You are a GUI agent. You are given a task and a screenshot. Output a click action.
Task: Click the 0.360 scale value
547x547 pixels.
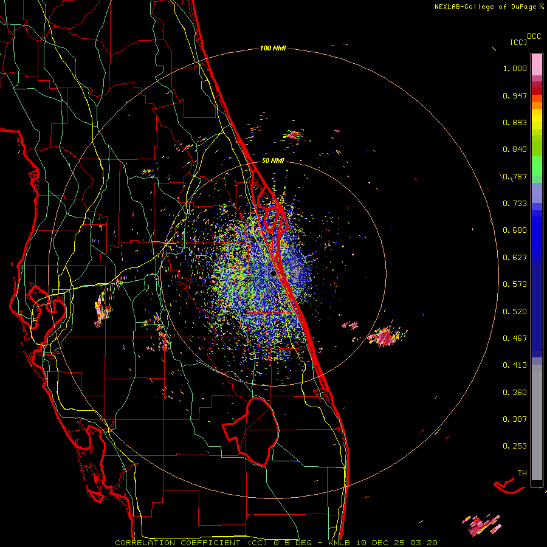click(x=515, y=393)
